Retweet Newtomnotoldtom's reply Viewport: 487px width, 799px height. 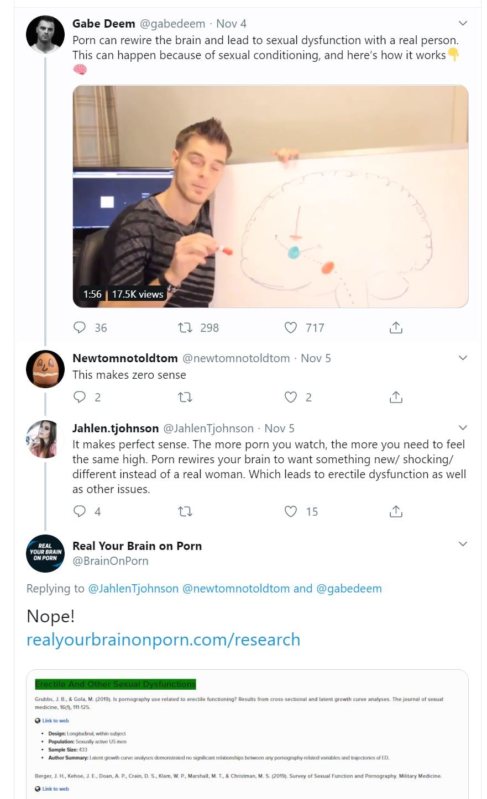coord(185,397)
